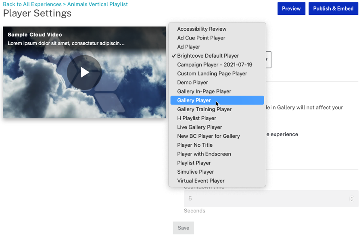Click the Player Settings heading
The width and height of the screenshot is (363, 239).
(37, 13)
